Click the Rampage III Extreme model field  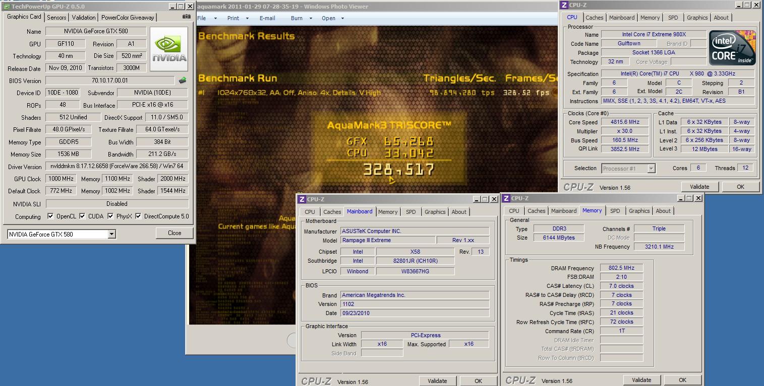pos(388,241)
